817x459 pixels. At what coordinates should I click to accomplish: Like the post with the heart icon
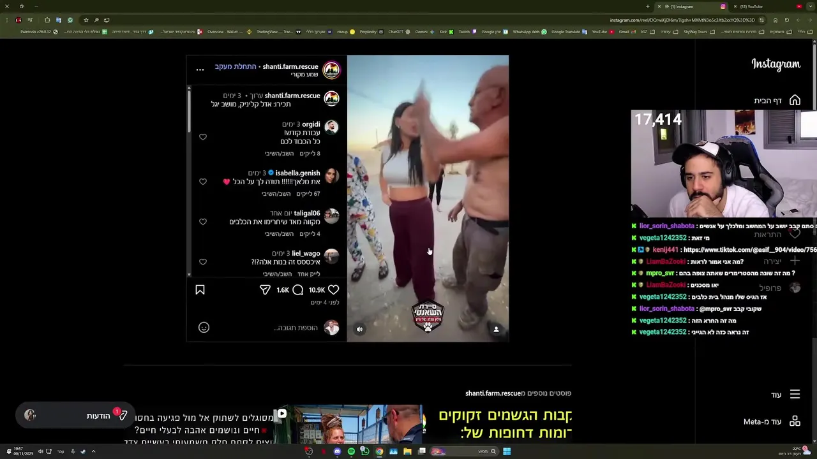(333, 289)
